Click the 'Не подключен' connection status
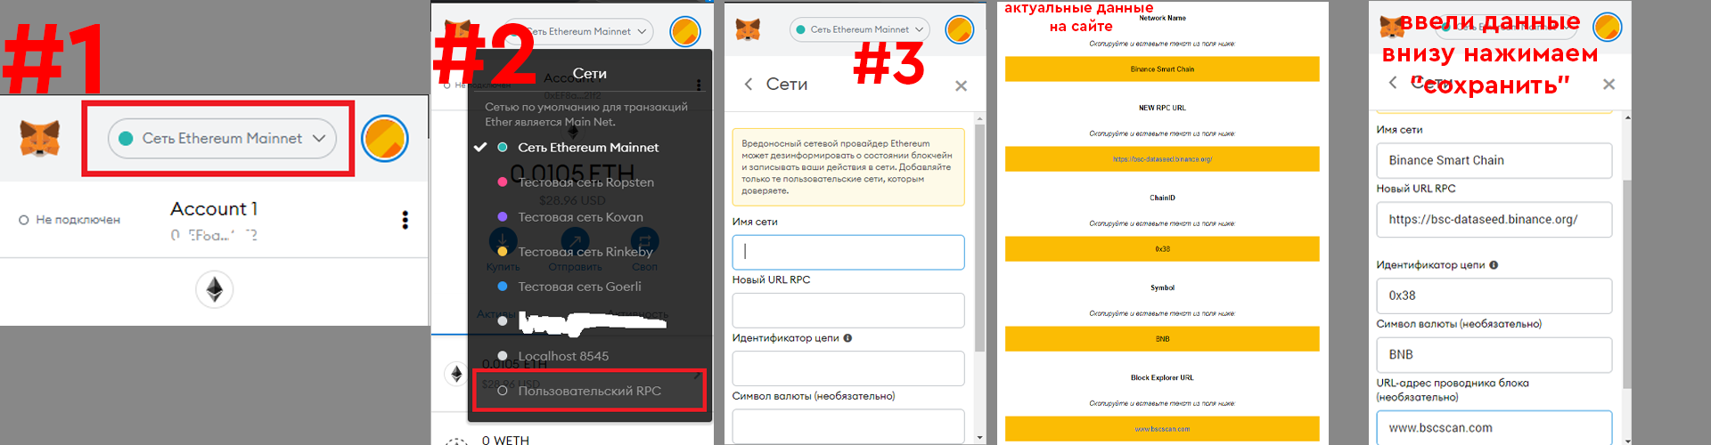 click(70, 220)
